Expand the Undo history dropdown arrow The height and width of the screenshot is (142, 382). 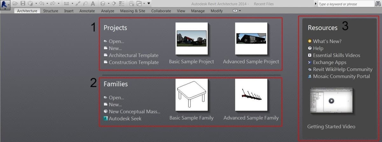click(47, 3)
